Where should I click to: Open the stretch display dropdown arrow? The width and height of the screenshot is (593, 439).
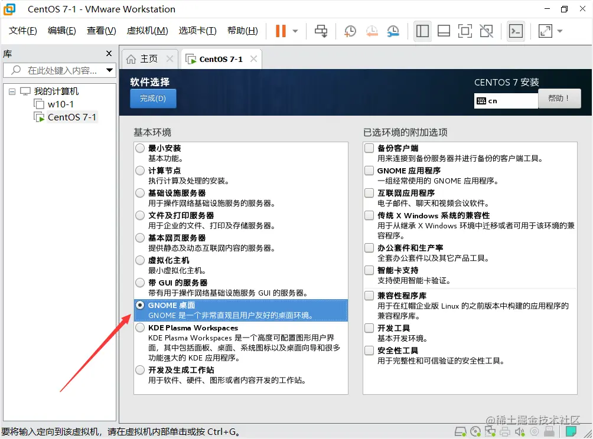[x=560, y=31]
